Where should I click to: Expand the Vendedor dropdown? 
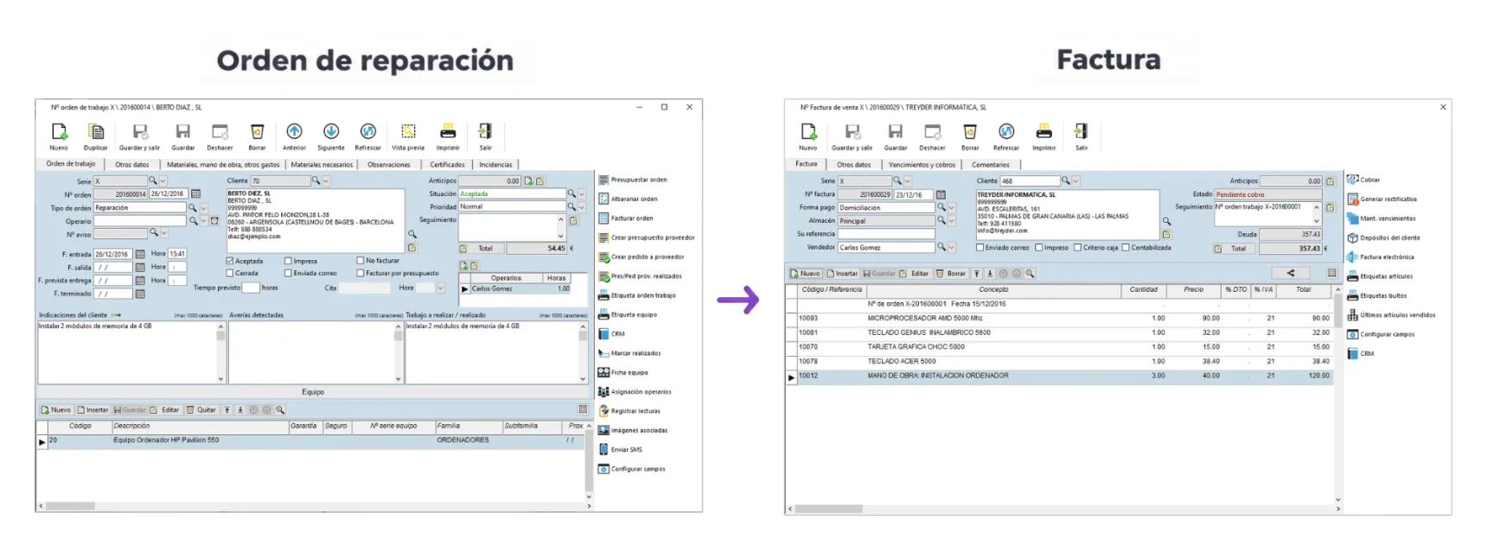click(x=952, y=248)
